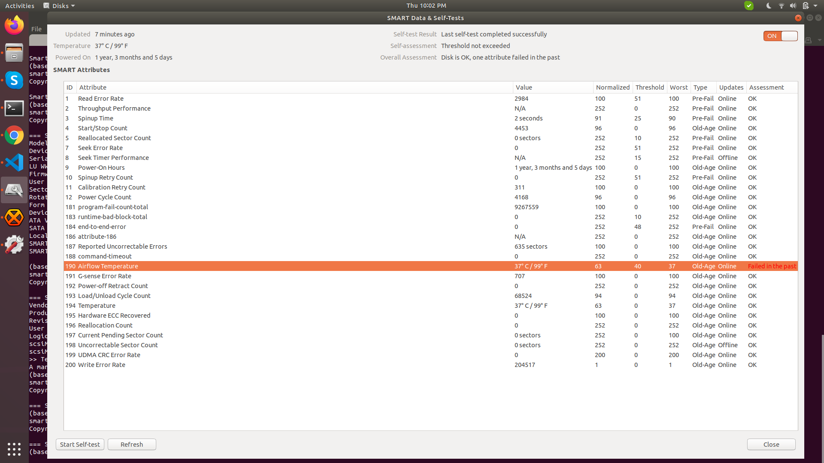Screen dimensions: 824x463
Task: Open Skype from the dock
Action: (14, 80)
